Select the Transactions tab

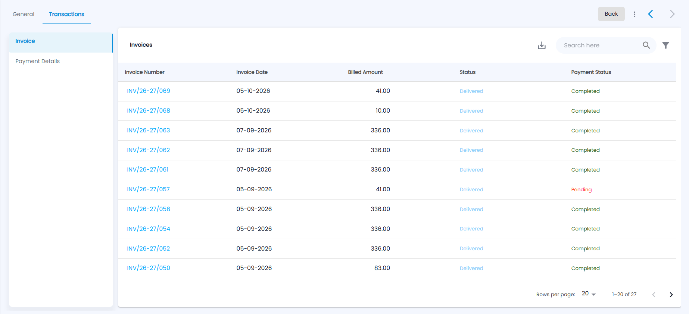point(67,14)
